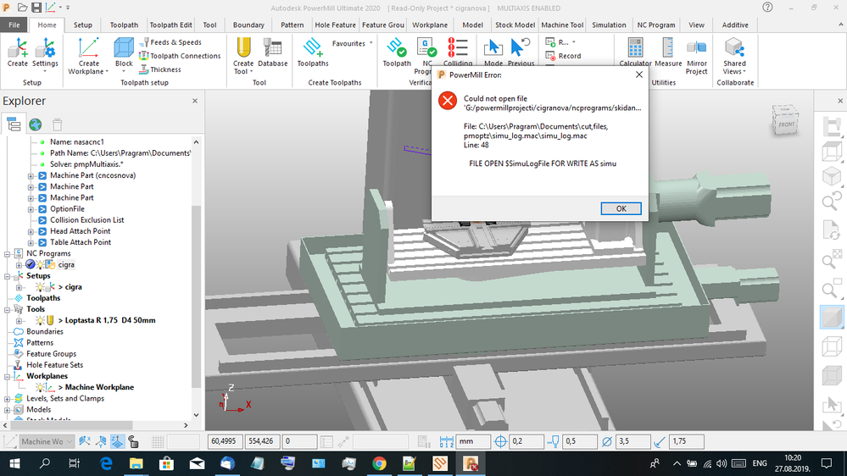Click the Create setup icon
The width and height of the screenshot is (847, 476).
(x=17, y=53)
